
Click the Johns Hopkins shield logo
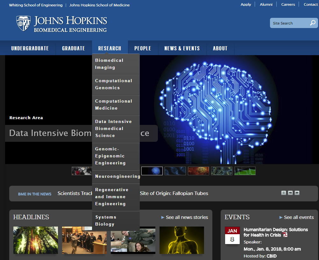coord(23,23)
